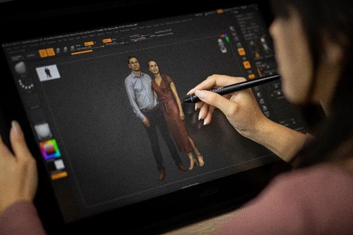
Task: Toggle the orange Edit mode button
Action: pyautogui.click(x=43, y=53)
